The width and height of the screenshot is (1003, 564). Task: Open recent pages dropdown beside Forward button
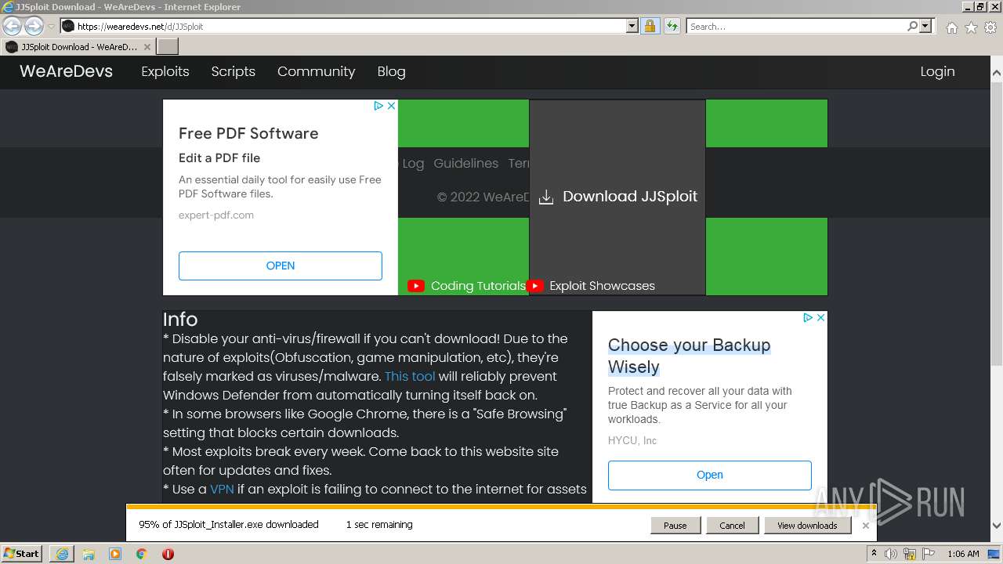(x=51, y=27)
